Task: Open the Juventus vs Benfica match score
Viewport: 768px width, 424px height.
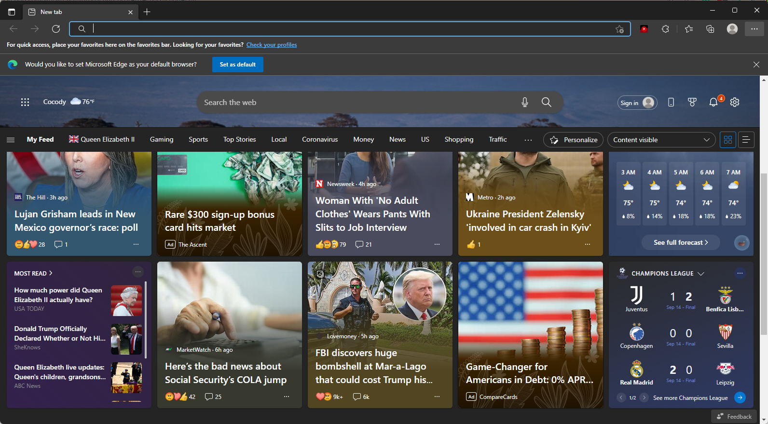Action: 681,299
